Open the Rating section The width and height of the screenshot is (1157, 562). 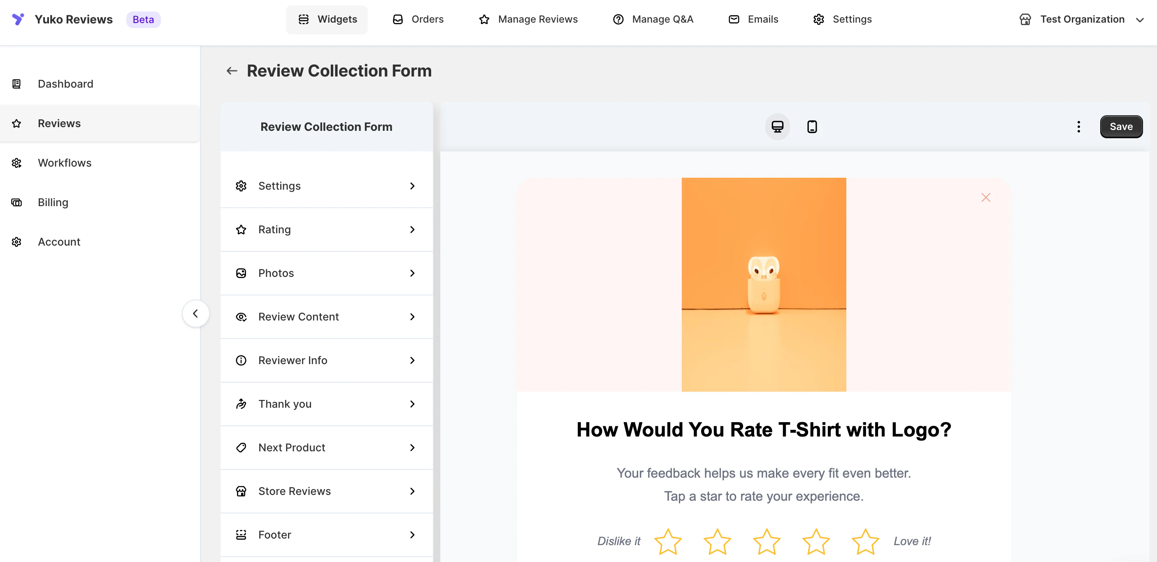tap(327, 230)
